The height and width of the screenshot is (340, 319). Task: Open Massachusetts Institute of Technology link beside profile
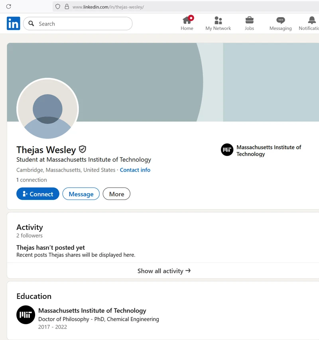(x=268, y=150)
